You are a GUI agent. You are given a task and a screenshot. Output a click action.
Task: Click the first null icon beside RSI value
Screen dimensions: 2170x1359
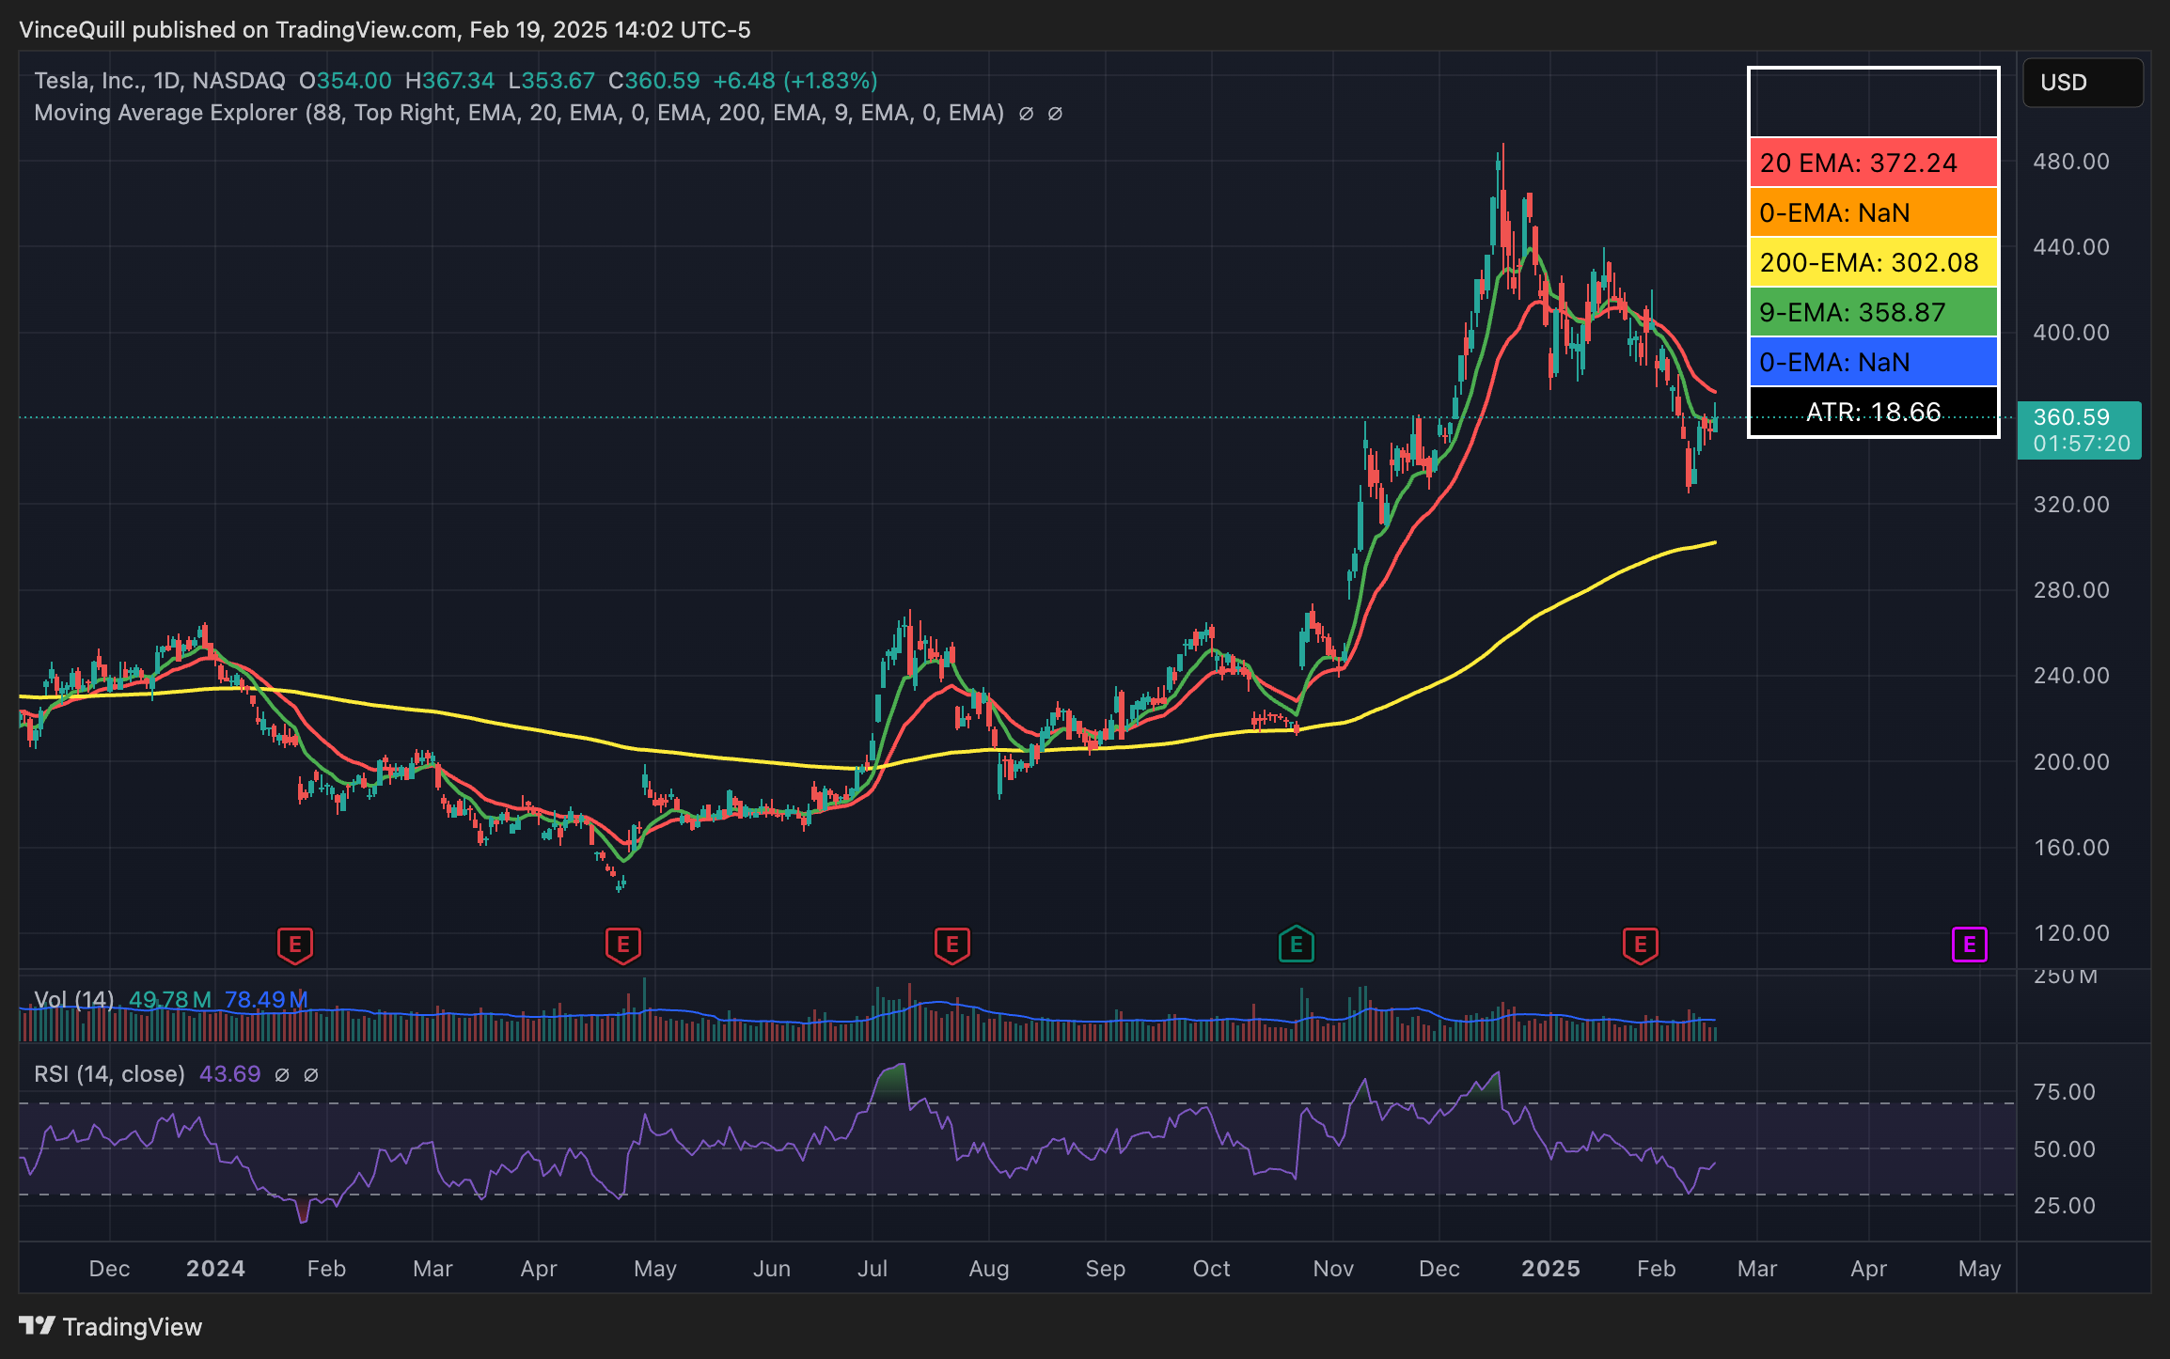[281, 1074]
